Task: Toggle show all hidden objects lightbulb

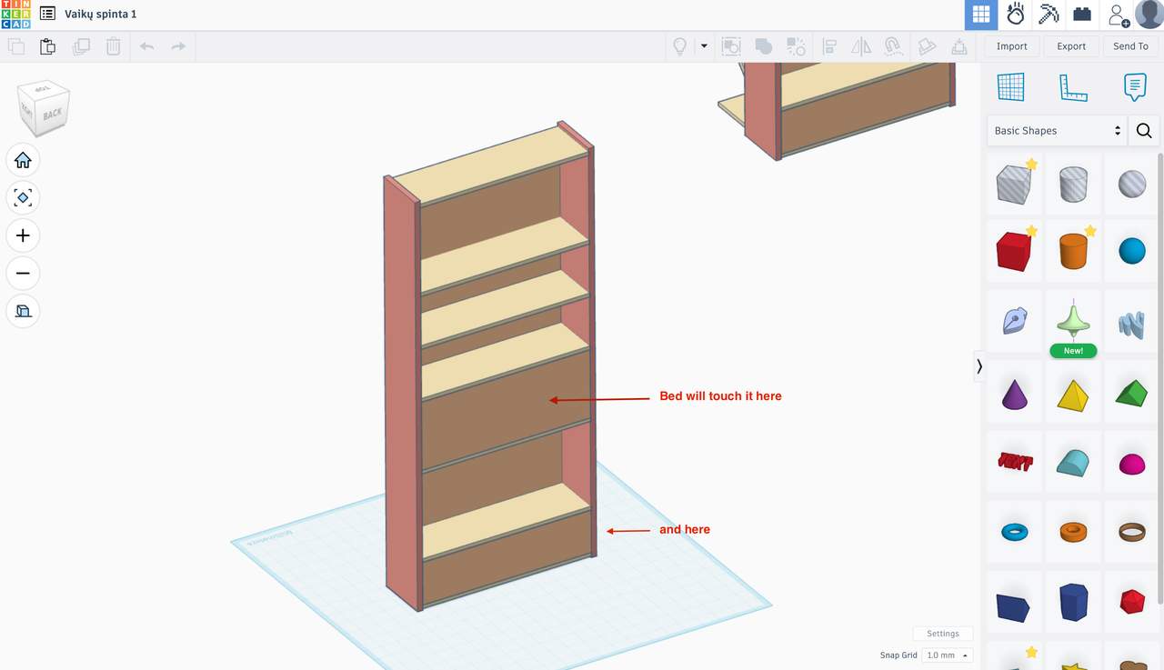Action: coord(679,46)
